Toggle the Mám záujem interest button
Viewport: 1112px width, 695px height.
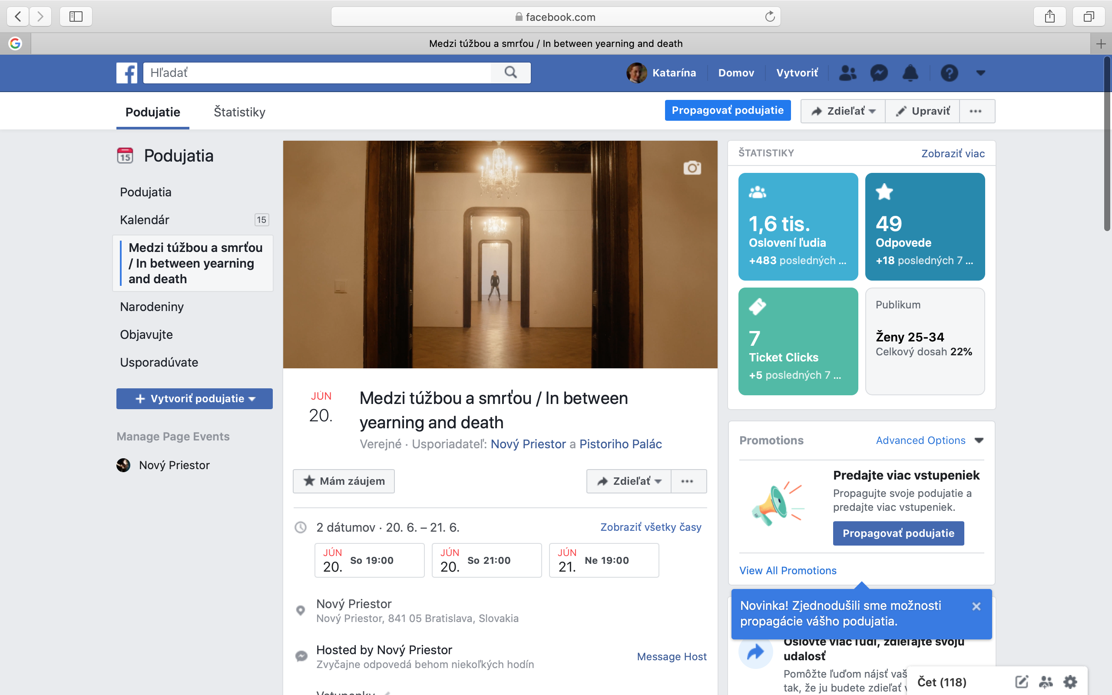pyautogui.click(x=344, y=481)
